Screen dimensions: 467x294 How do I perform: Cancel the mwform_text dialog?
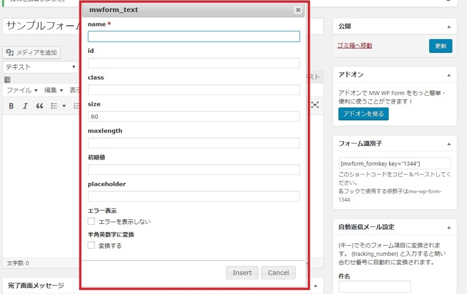pos(278,272)
